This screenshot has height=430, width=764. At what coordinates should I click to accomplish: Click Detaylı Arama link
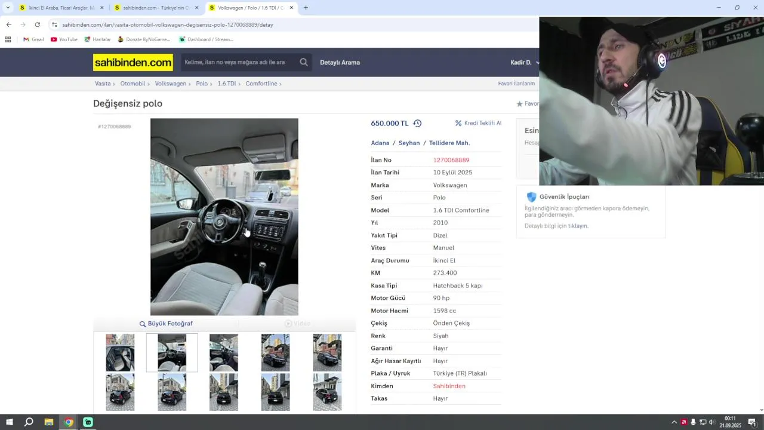point(340,62)
